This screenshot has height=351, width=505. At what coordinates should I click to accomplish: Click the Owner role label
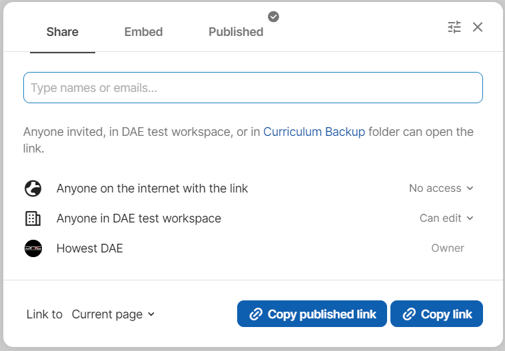tap(448, 248)
